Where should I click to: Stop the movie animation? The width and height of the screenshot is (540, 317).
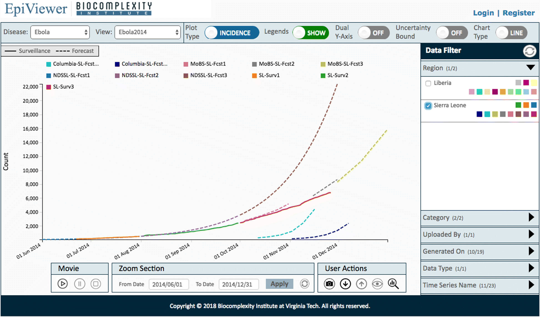(x=96, y=284)
